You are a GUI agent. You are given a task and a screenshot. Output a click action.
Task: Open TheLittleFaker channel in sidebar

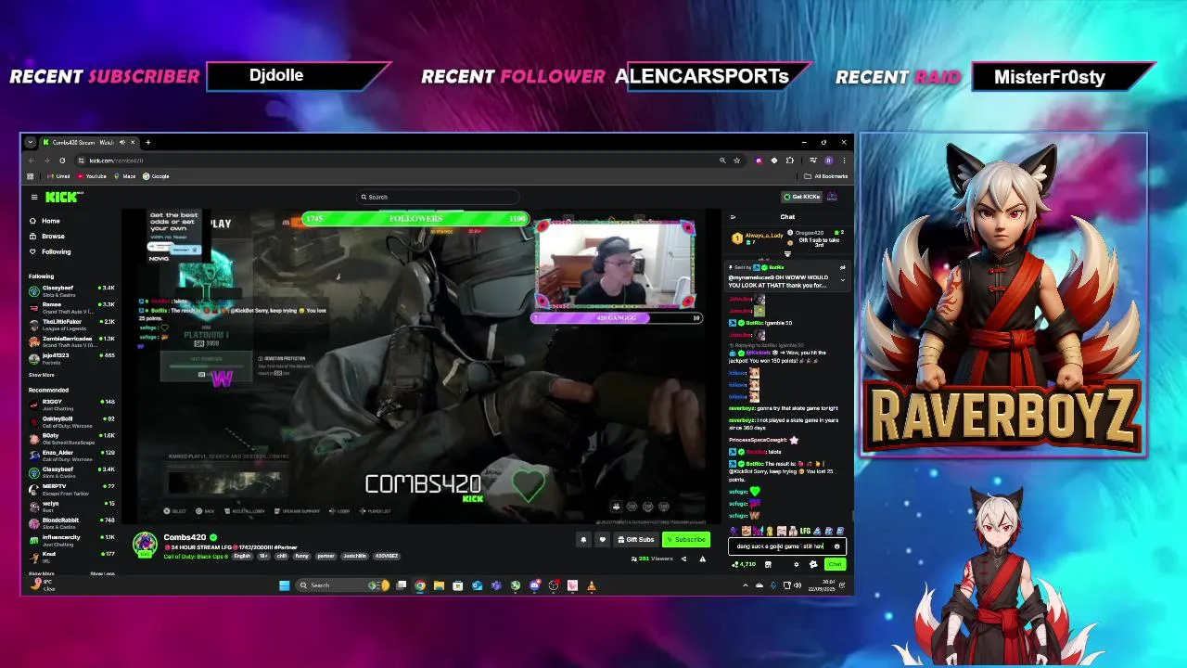[x=71, y=324]
